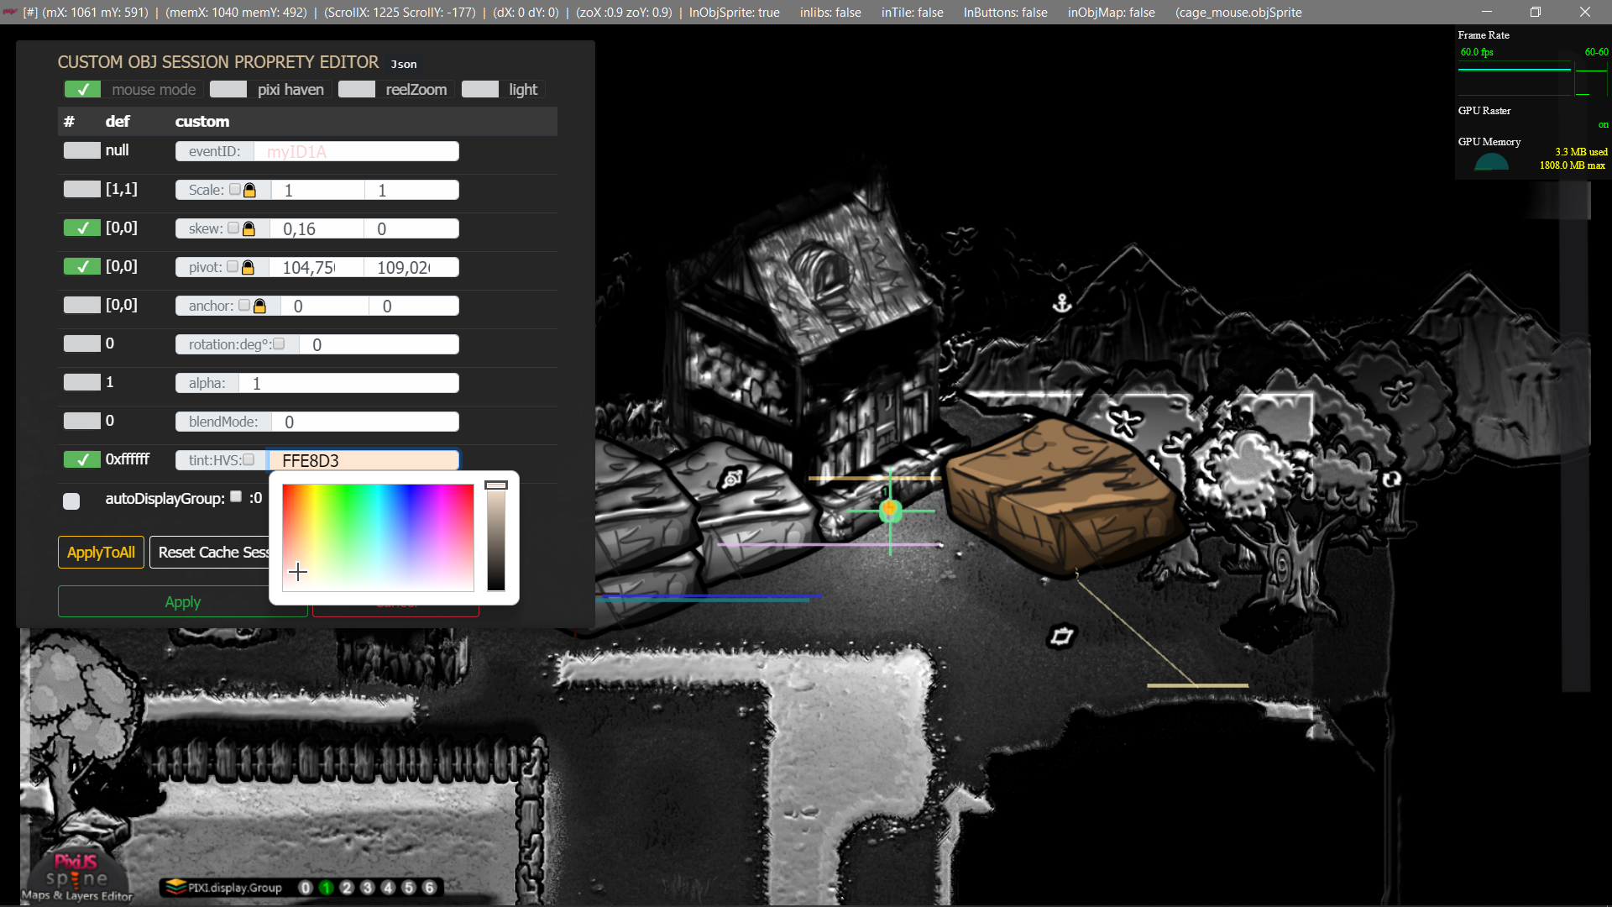Screen dimensions: 1612x907
Task: Focus the alpha value input field
Action: point(348,384)
